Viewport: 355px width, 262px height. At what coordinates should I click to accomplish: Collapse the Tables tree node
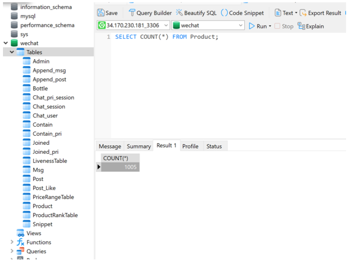pyautogui.click(x=12, y=52)
